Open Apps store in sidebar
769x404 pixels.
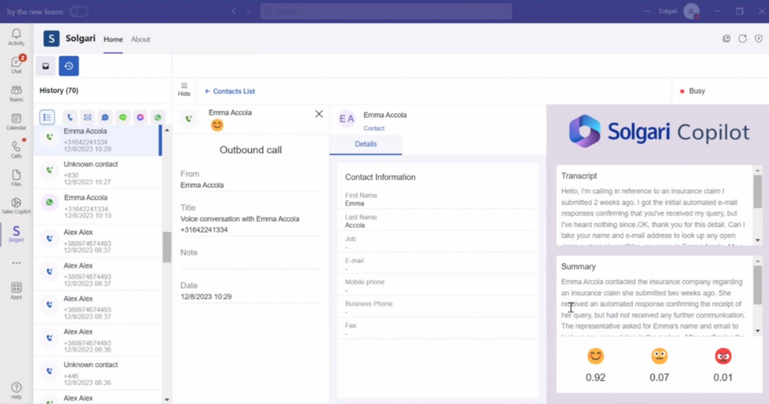[16, 290]
